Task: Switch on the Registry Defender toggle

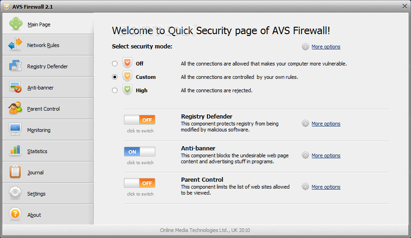Action: (x=140, y=120)
